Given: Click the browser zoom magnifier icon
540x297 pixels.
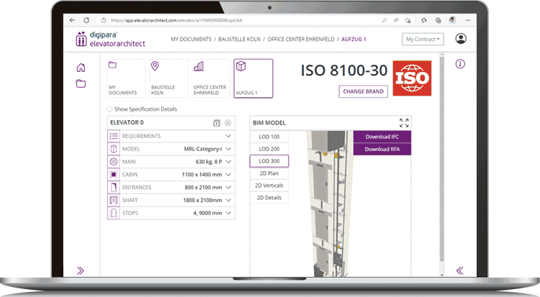Looking at the screenshot, I should click(384, 20).
